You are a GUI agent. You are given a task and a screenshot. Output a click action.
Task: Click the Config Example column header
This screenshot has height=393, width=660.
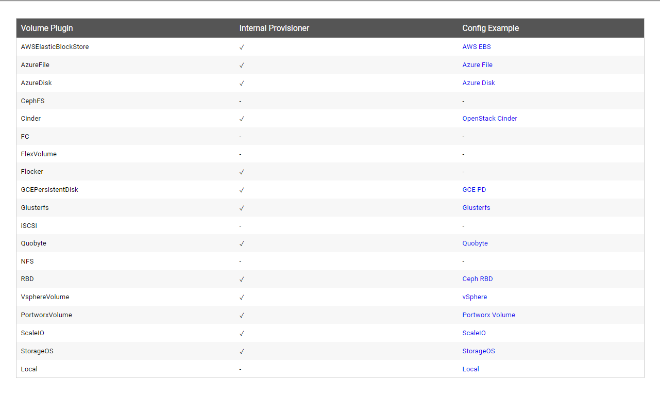490,28
